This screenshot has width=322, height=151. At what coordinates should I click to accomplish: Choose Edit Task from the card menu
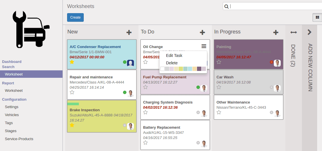pyautogui.click(x=174, y=55)
